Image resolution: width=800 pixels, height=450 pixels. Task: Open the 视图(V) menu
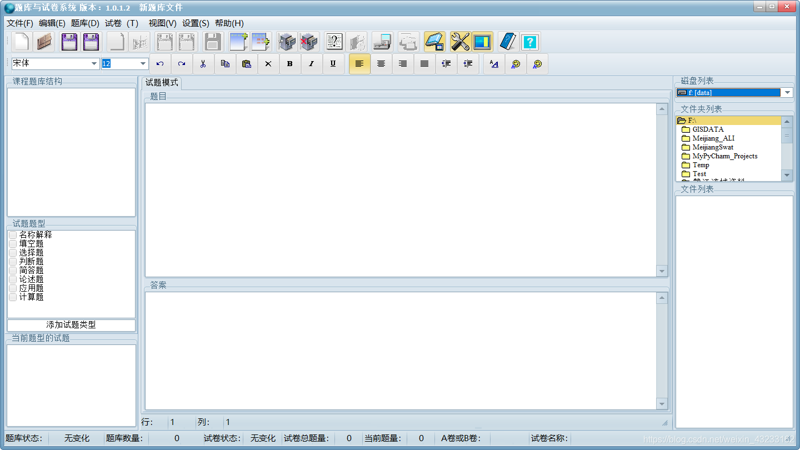pyautogui.click(x=163, y=23)
